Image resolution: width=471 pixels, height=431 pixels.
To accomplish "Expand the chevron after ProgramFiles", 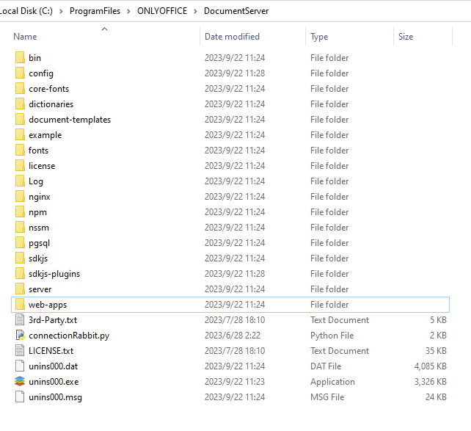I will (129, 11).
